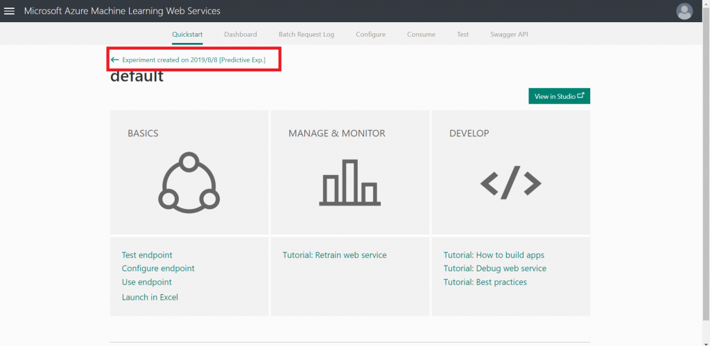Open the user account avatar

click(x=684, y=11)
